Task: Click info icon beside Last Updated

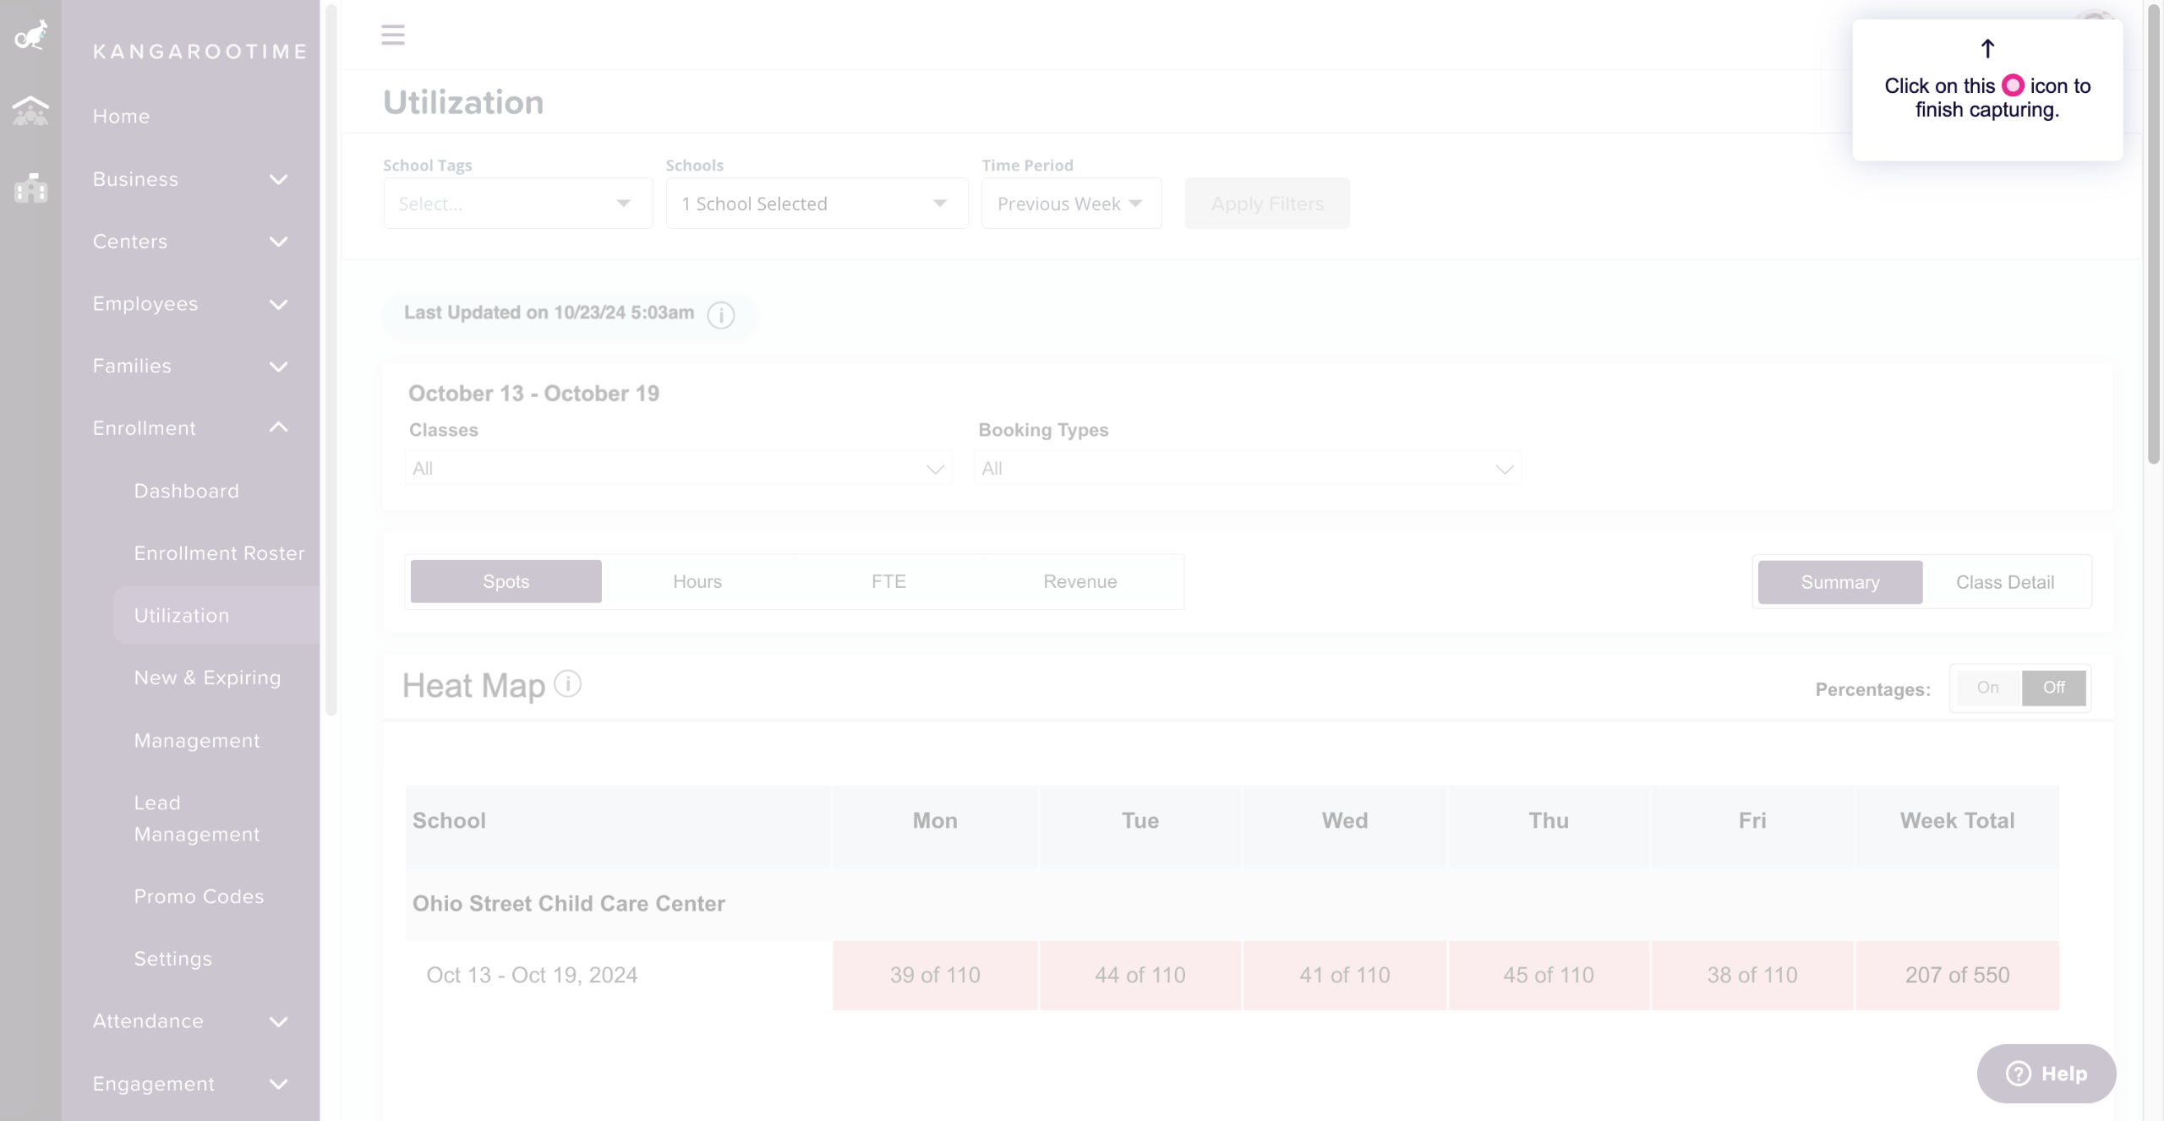Action: pos(720,315)
